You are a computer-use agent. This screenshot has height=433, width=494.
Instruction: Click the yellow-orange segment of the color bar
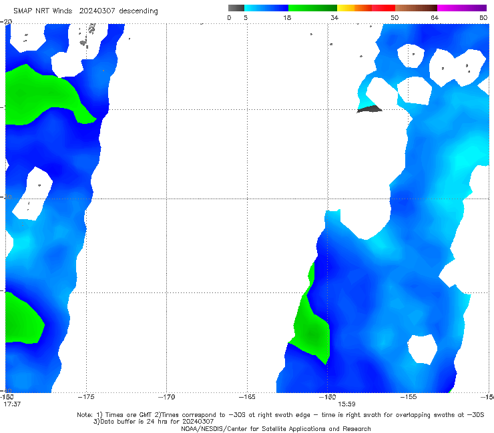(354, 8)
